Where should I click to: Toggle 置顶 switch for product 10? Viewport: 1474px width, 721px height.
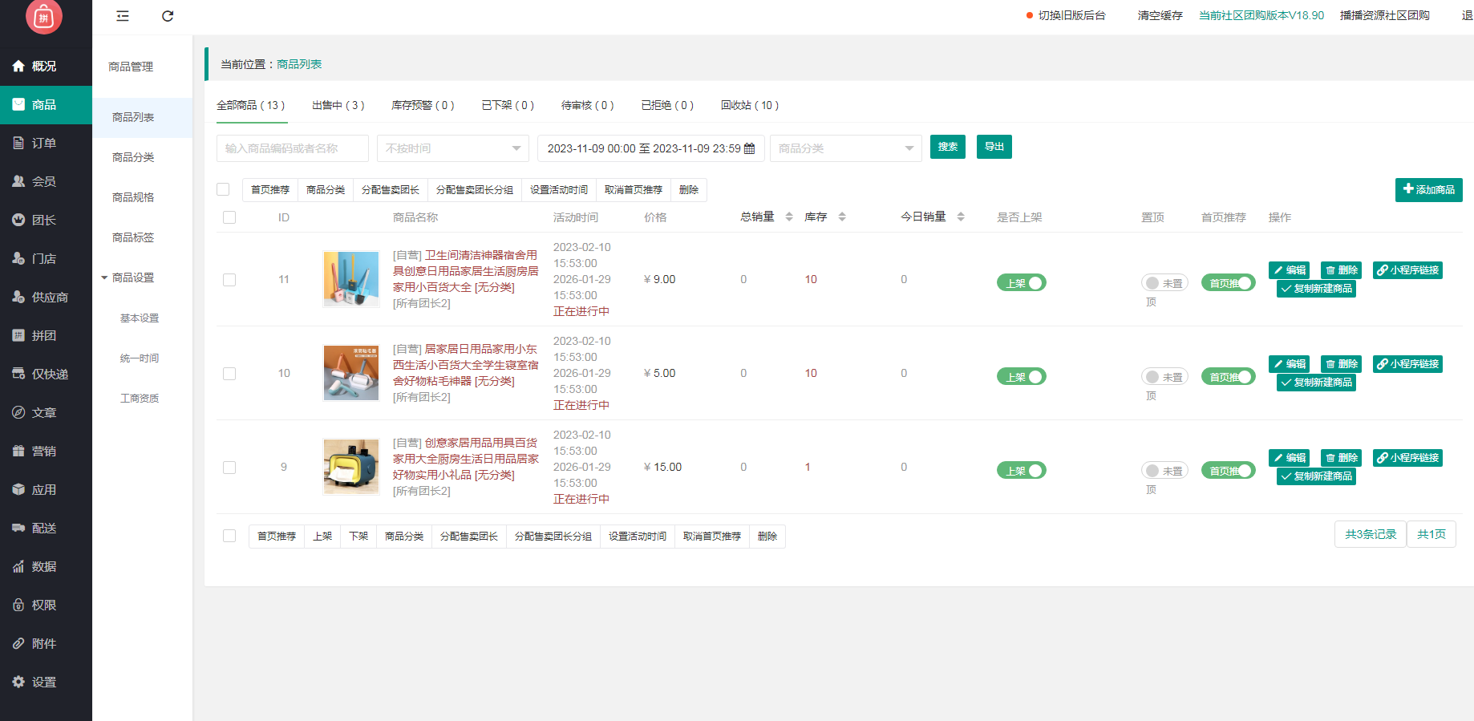pyautogui.click(x=1164, y=377)
